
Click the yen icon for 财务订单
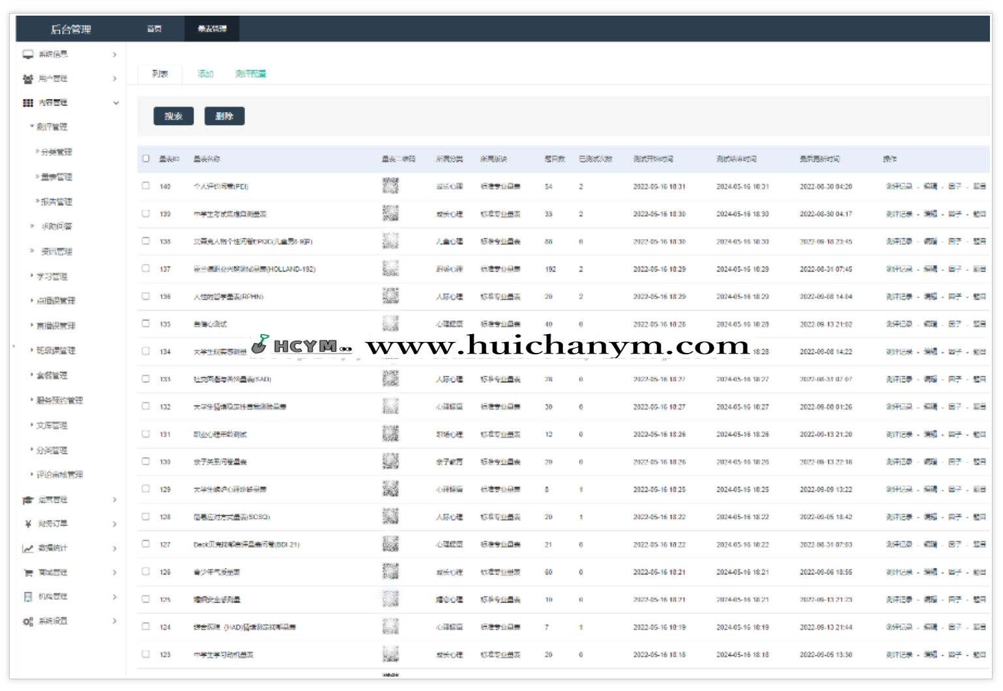pyautogui.click(x=28, y=524)
